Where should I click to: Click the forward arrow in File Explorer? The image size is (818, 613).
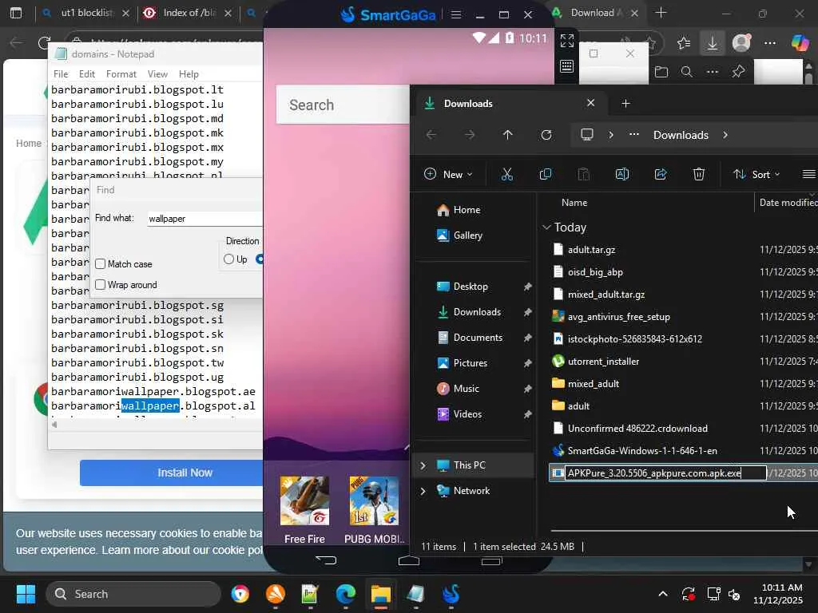pyautogui.click(x=470, y=135)
